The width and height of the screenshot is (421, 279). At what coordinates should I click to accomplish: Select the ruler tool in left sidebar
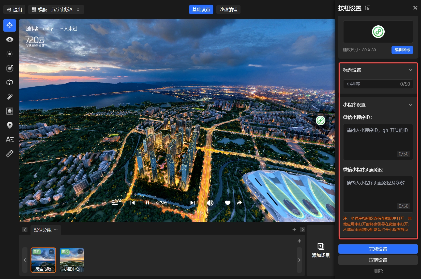point(10,154)
